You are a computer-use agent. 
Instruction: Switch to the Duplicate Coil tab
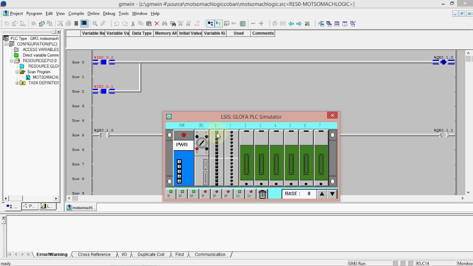(x=151, y=255)
